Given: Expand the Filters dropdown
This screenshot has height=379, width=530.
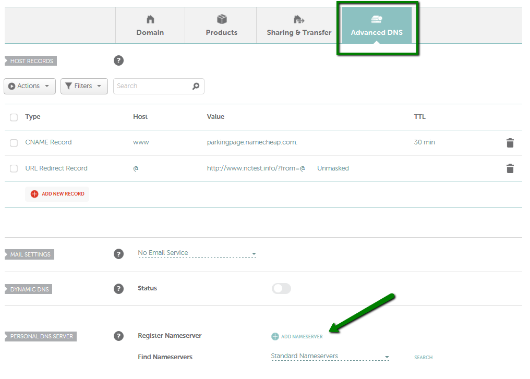Looking at the screenshot, I should [x=84, y=86].
